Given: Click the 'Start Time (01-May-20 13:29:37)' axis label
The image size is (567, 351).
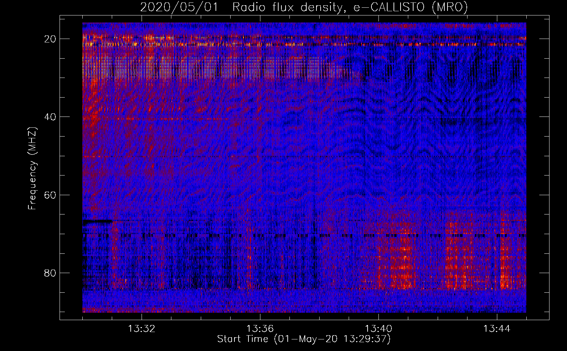Looking at the screenshot, I should [304, 339].
